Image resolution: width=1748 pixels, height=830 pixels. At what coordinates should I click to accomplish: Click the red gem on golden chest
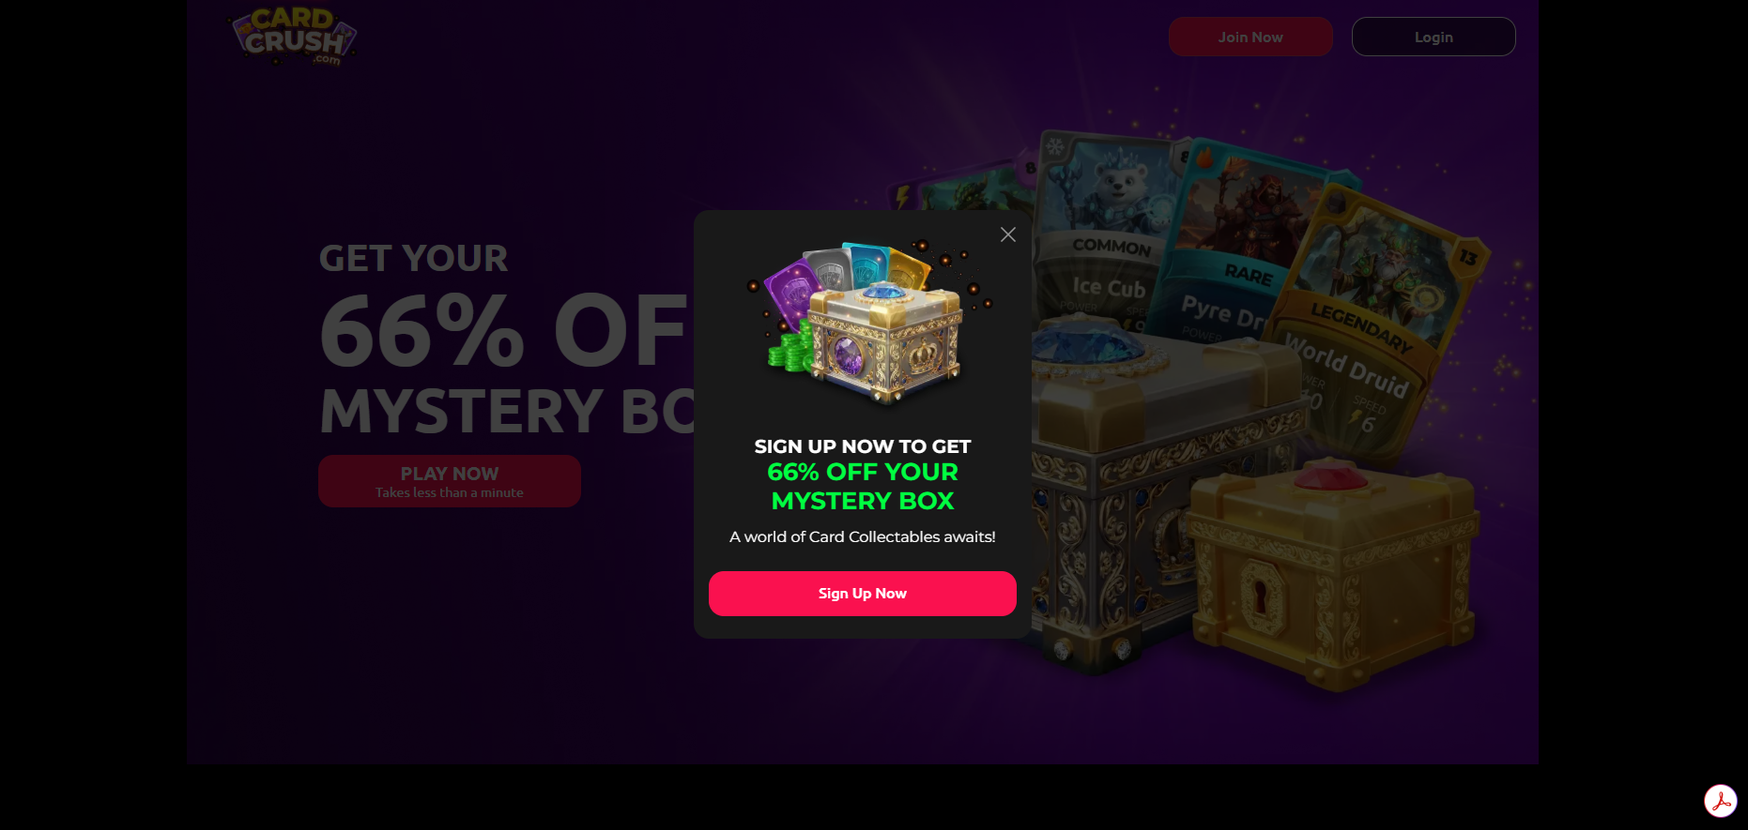coord(1330,476)
